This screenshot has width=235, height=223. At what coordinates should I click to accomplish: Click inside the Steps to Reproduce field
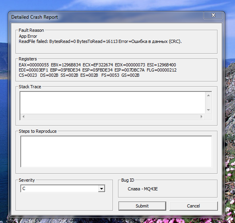pyautogui.click(x=116, y=151)
